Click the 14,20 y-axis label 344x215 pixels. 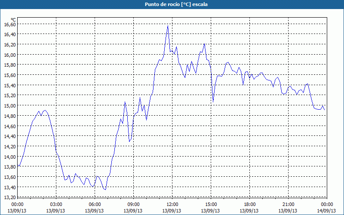tap(10, 147)
